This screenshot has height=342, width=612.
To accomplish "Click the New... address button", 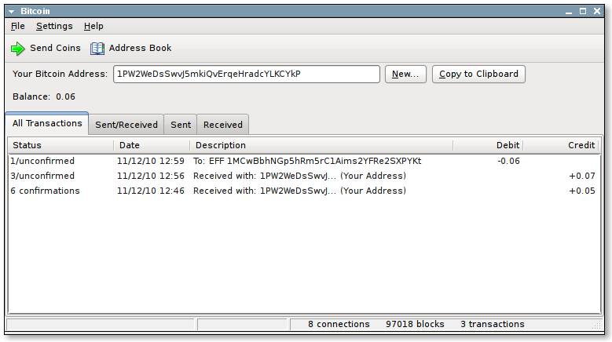I will pyautogui.click(x=405, y=74).
